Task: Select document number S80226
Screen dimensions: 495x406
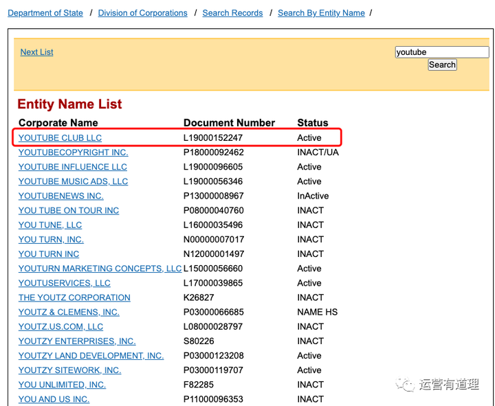Action: pos(199,341)
